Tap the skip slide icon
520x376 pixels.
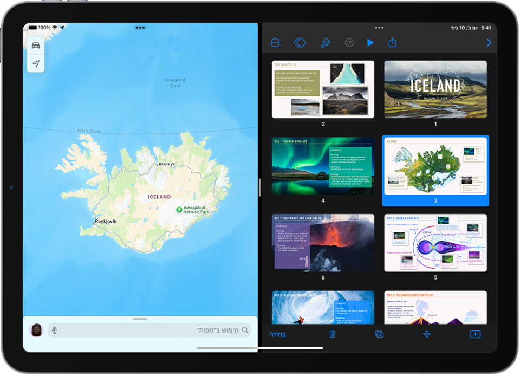coord(427,334)
